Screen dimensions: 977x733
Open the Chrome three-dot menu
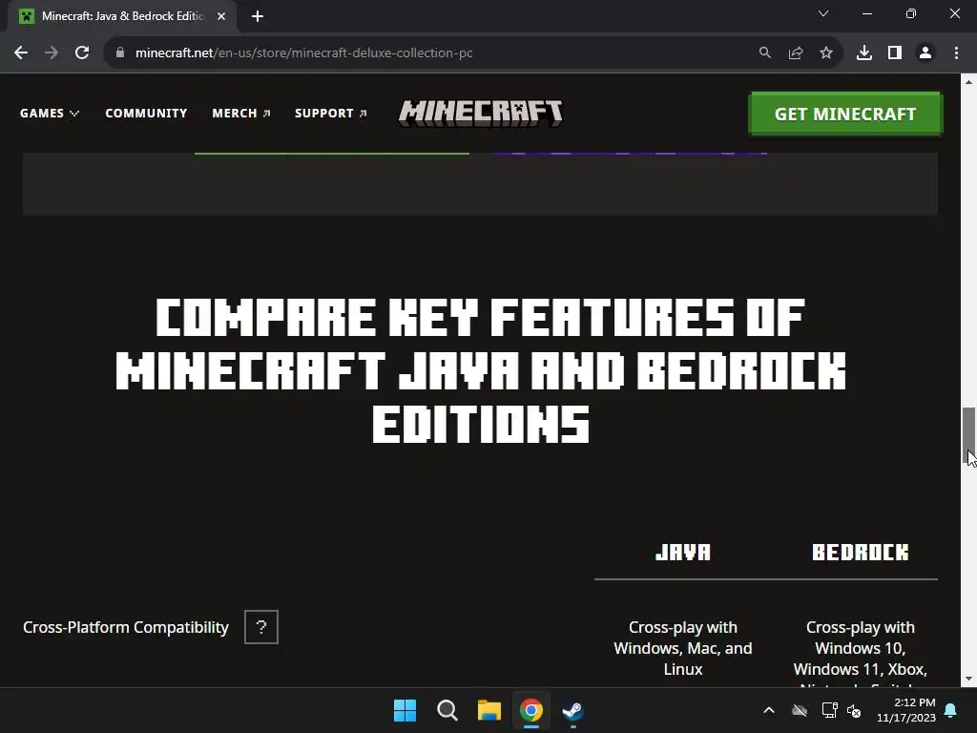(x=956, y=53)
